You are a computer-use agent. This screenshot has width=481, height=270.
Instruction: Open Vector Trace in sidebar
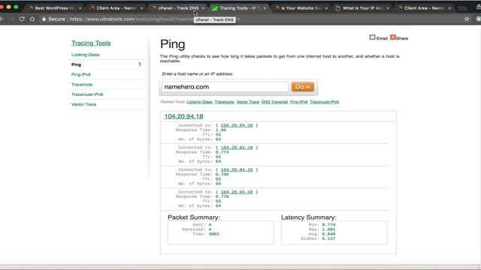83,104
